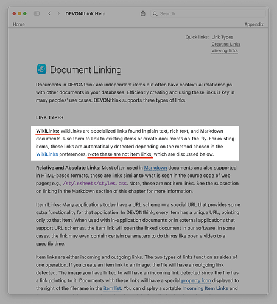This screenshot has width=277, height=304.
Task: Click the DEVONthink logo beside Document Linking
Action: point(41,69)
